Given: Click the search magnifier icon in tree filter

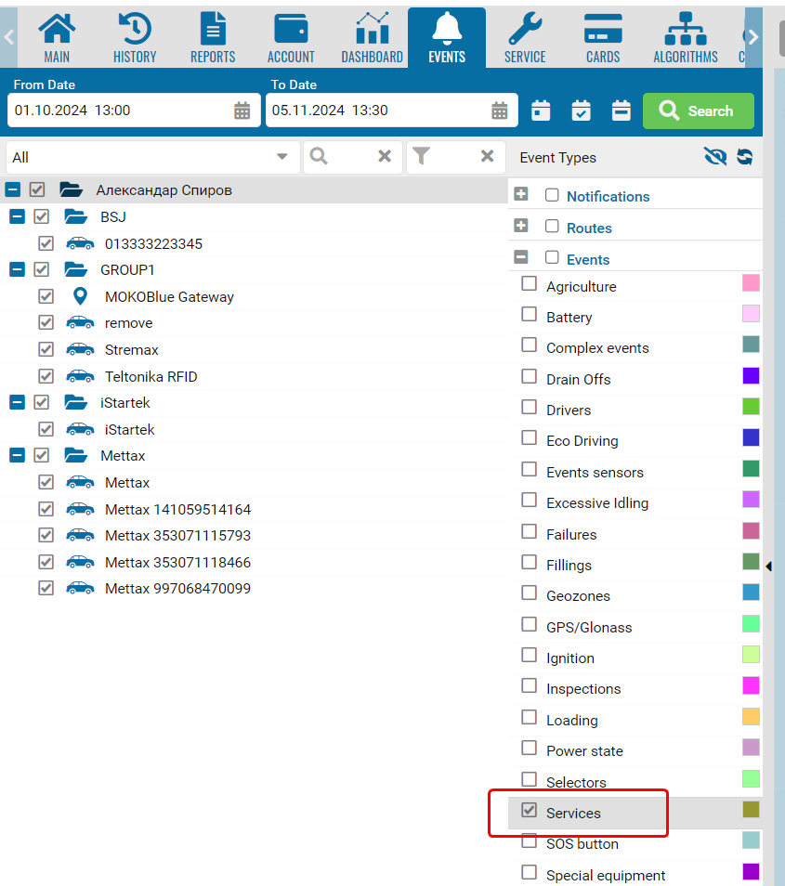Looking at the screenshot, I should (319, 157).
